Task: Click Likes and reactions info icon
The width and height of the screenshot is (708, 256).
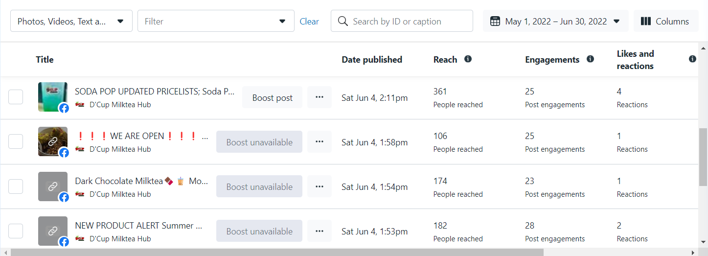Action: [x=692, y=59]
